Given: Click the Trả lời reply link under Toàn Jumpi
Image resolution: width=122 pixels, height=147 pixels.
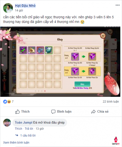Looking at the screenshot, I should click(29, 129).
